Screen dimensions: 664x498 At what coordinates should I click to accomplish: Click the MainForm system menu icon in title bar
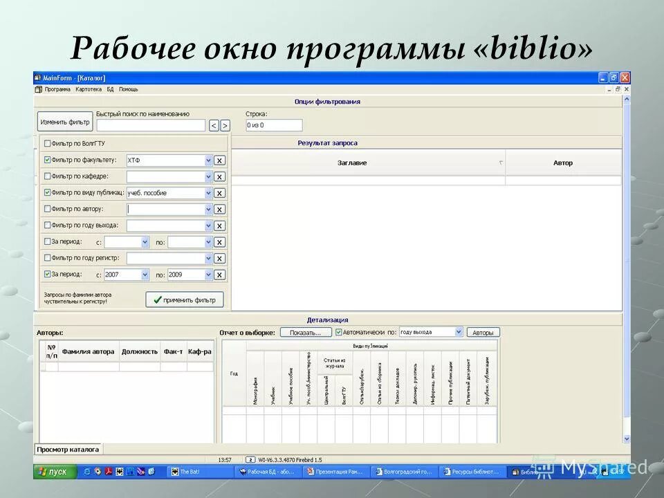coord(38,76)
